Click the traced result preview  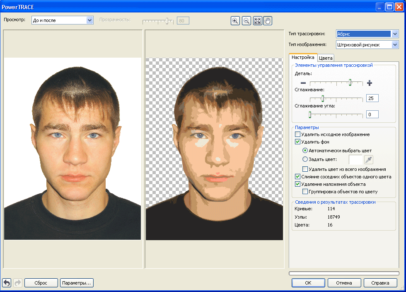(x=215, y=148)
